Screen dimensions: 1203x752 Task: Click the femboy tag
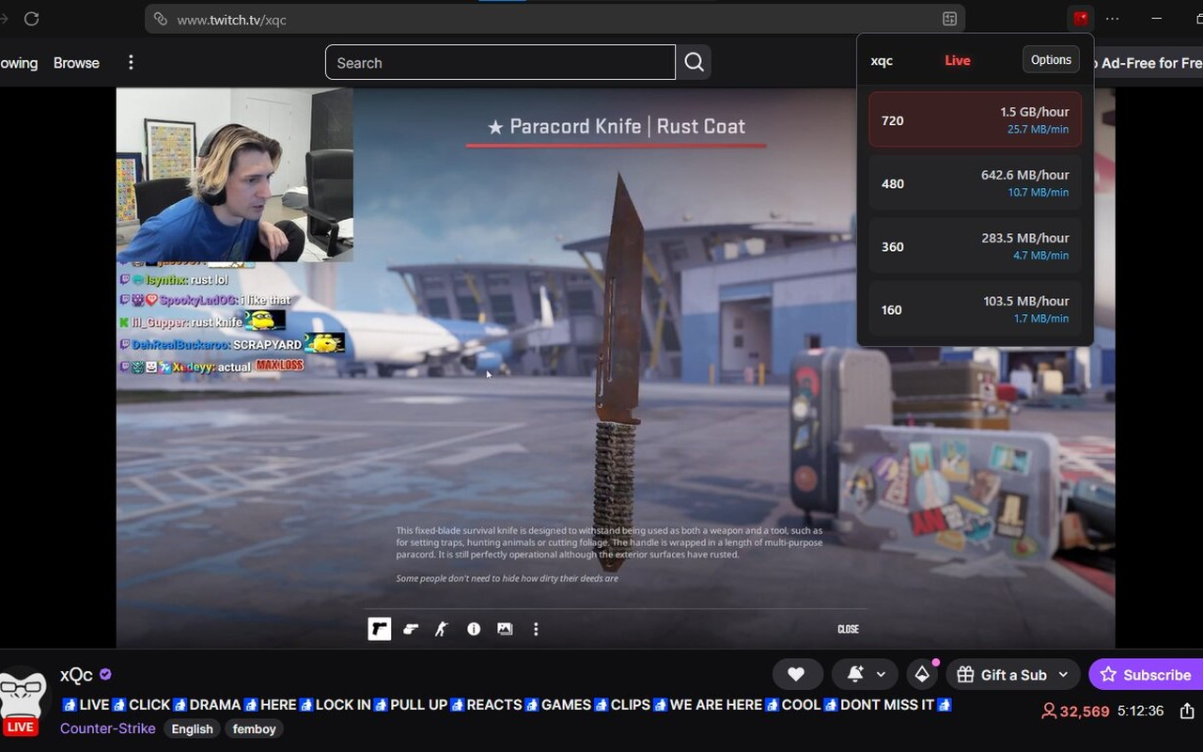click(x=255, y=728)
